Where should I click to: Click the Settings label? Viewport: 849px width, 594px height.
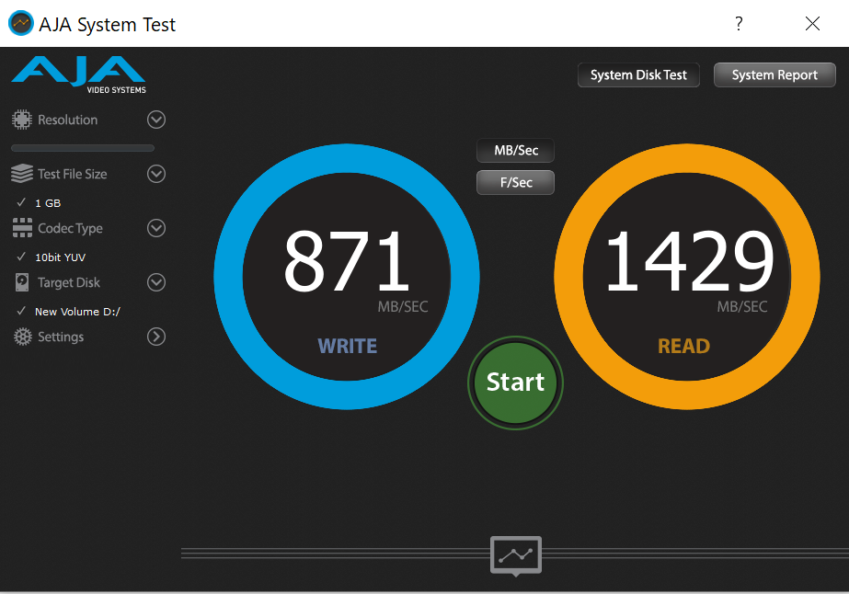[x=61, y=337]
